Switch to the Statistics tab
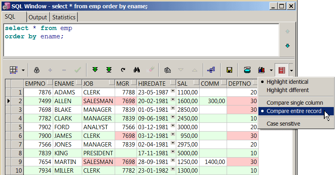 coord(64,17)
